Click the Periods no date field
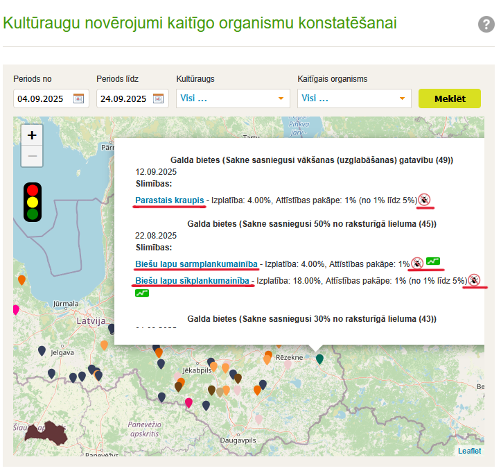 coord(42,98)
